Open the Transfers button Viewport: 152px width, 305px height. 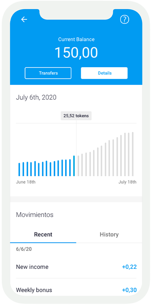48,73
